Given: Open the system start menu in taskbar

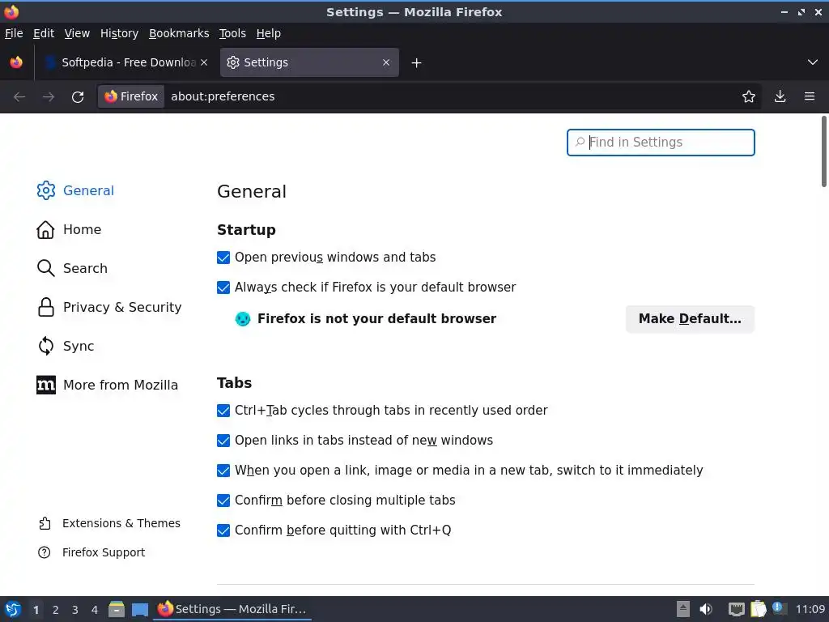Looking at the screenshot, I should click(x=13, y=609).
